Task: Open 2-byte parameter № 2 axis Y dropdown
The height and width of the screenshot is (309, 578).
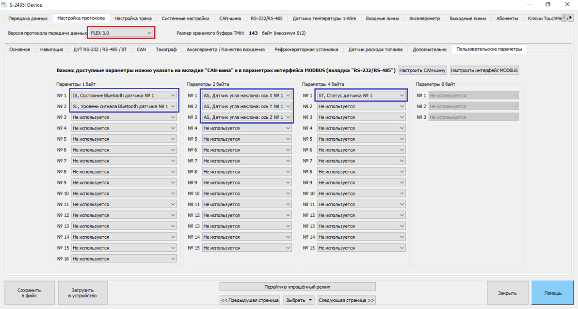Action: pos(247,106)
